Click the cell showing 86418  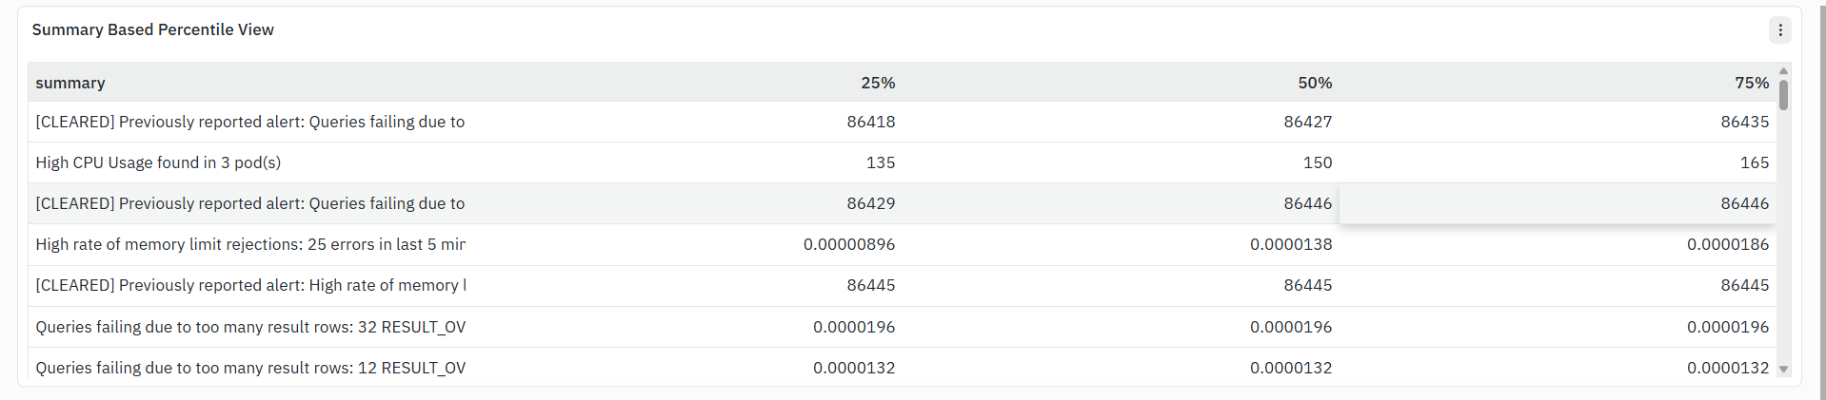[871, 122]
